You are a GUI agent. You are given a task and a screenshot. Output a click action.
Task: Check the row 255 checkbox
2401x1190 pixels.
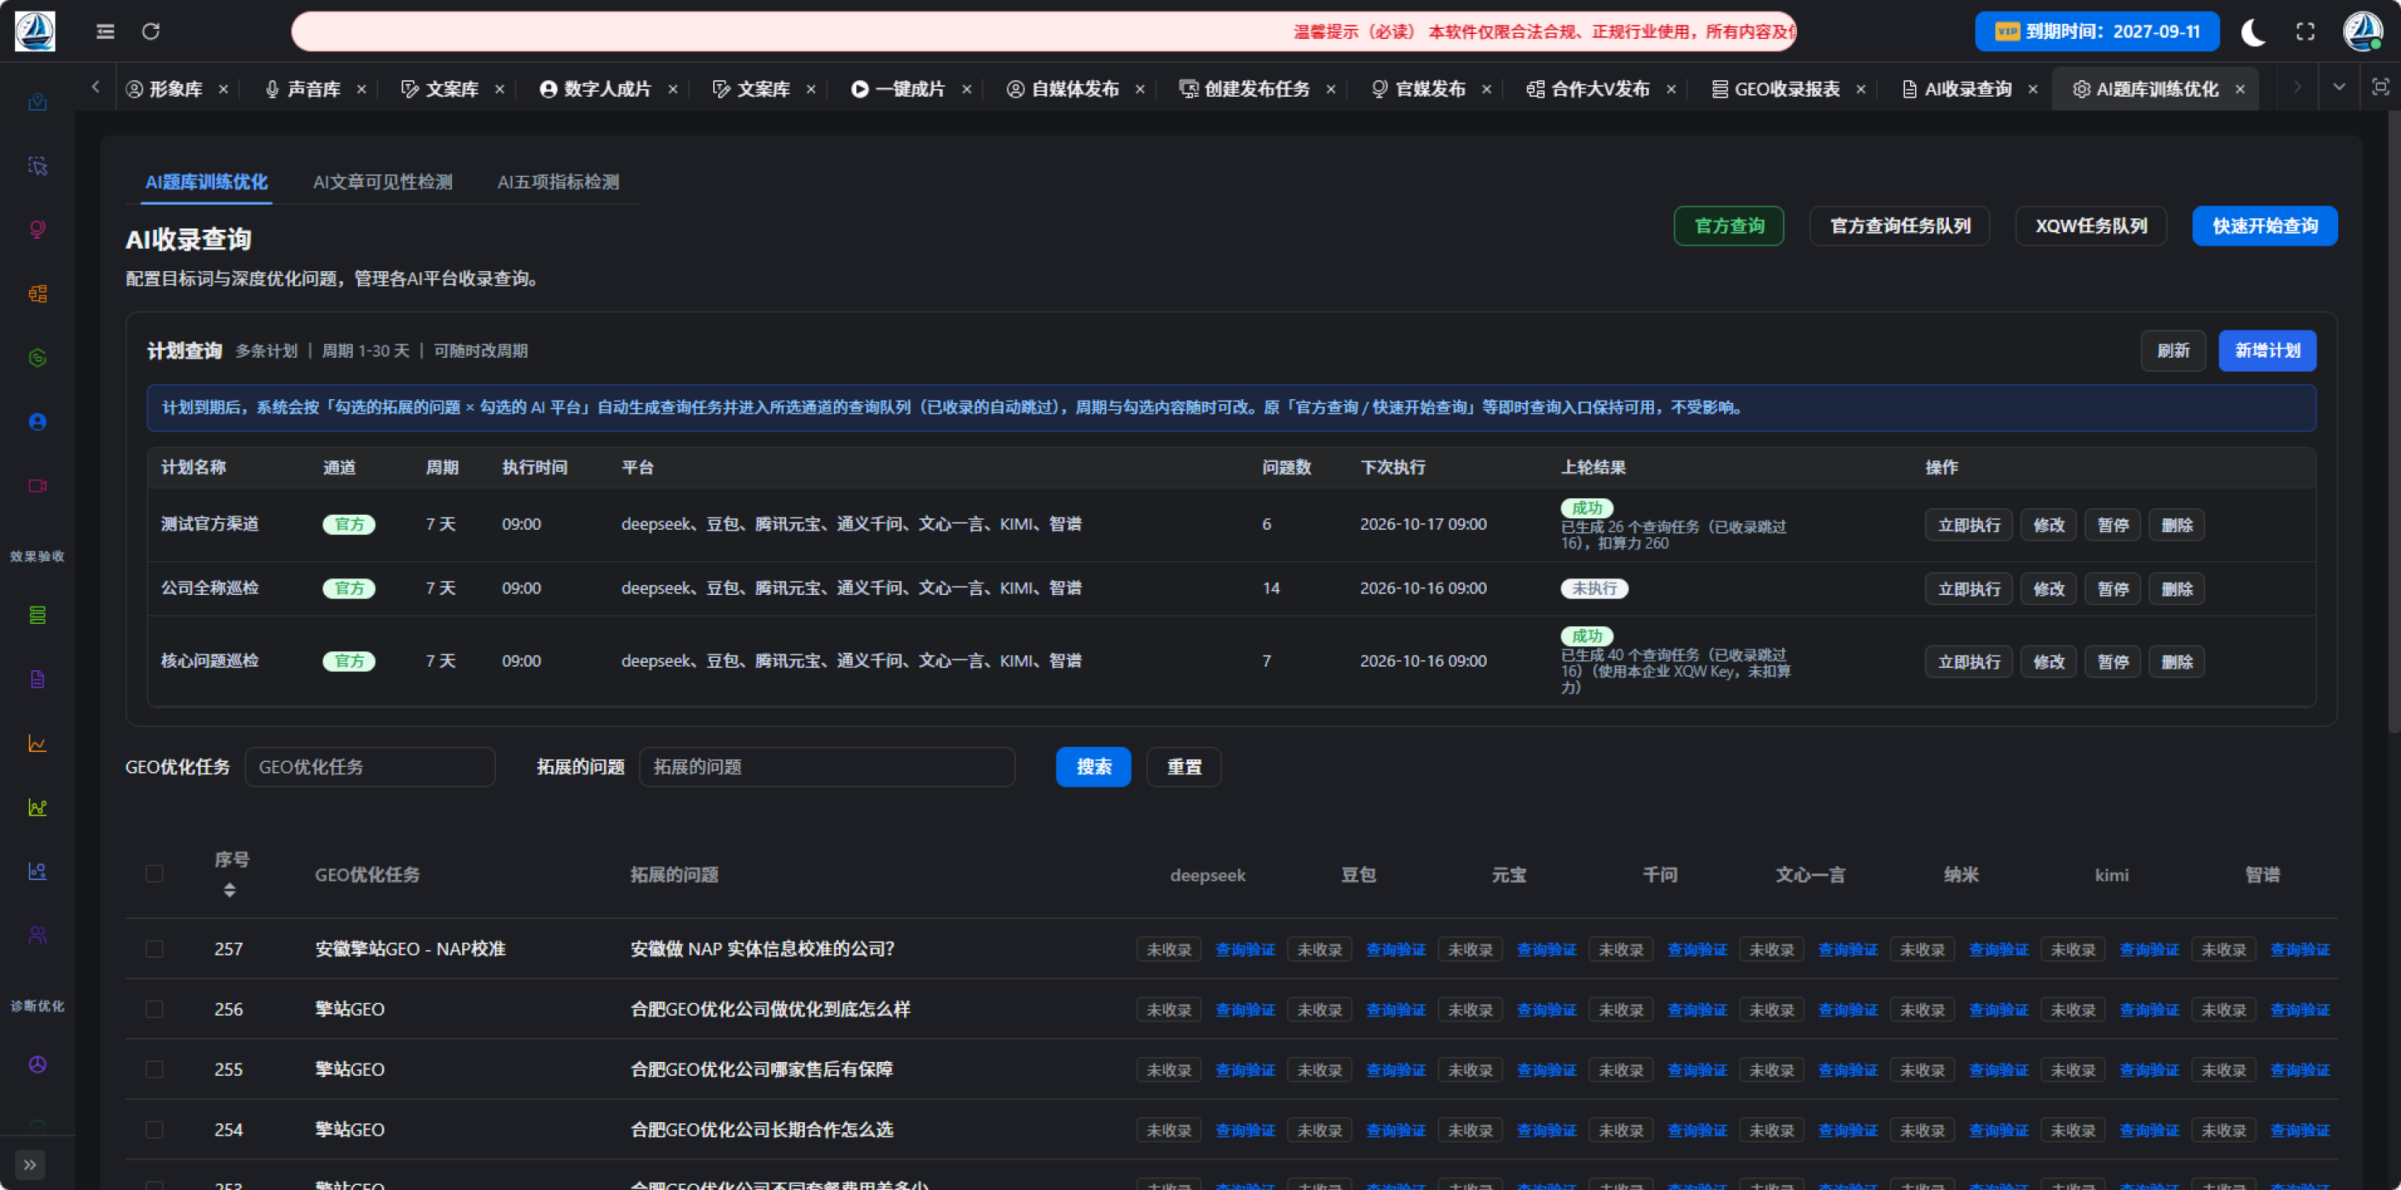[x=155, y=1069]
